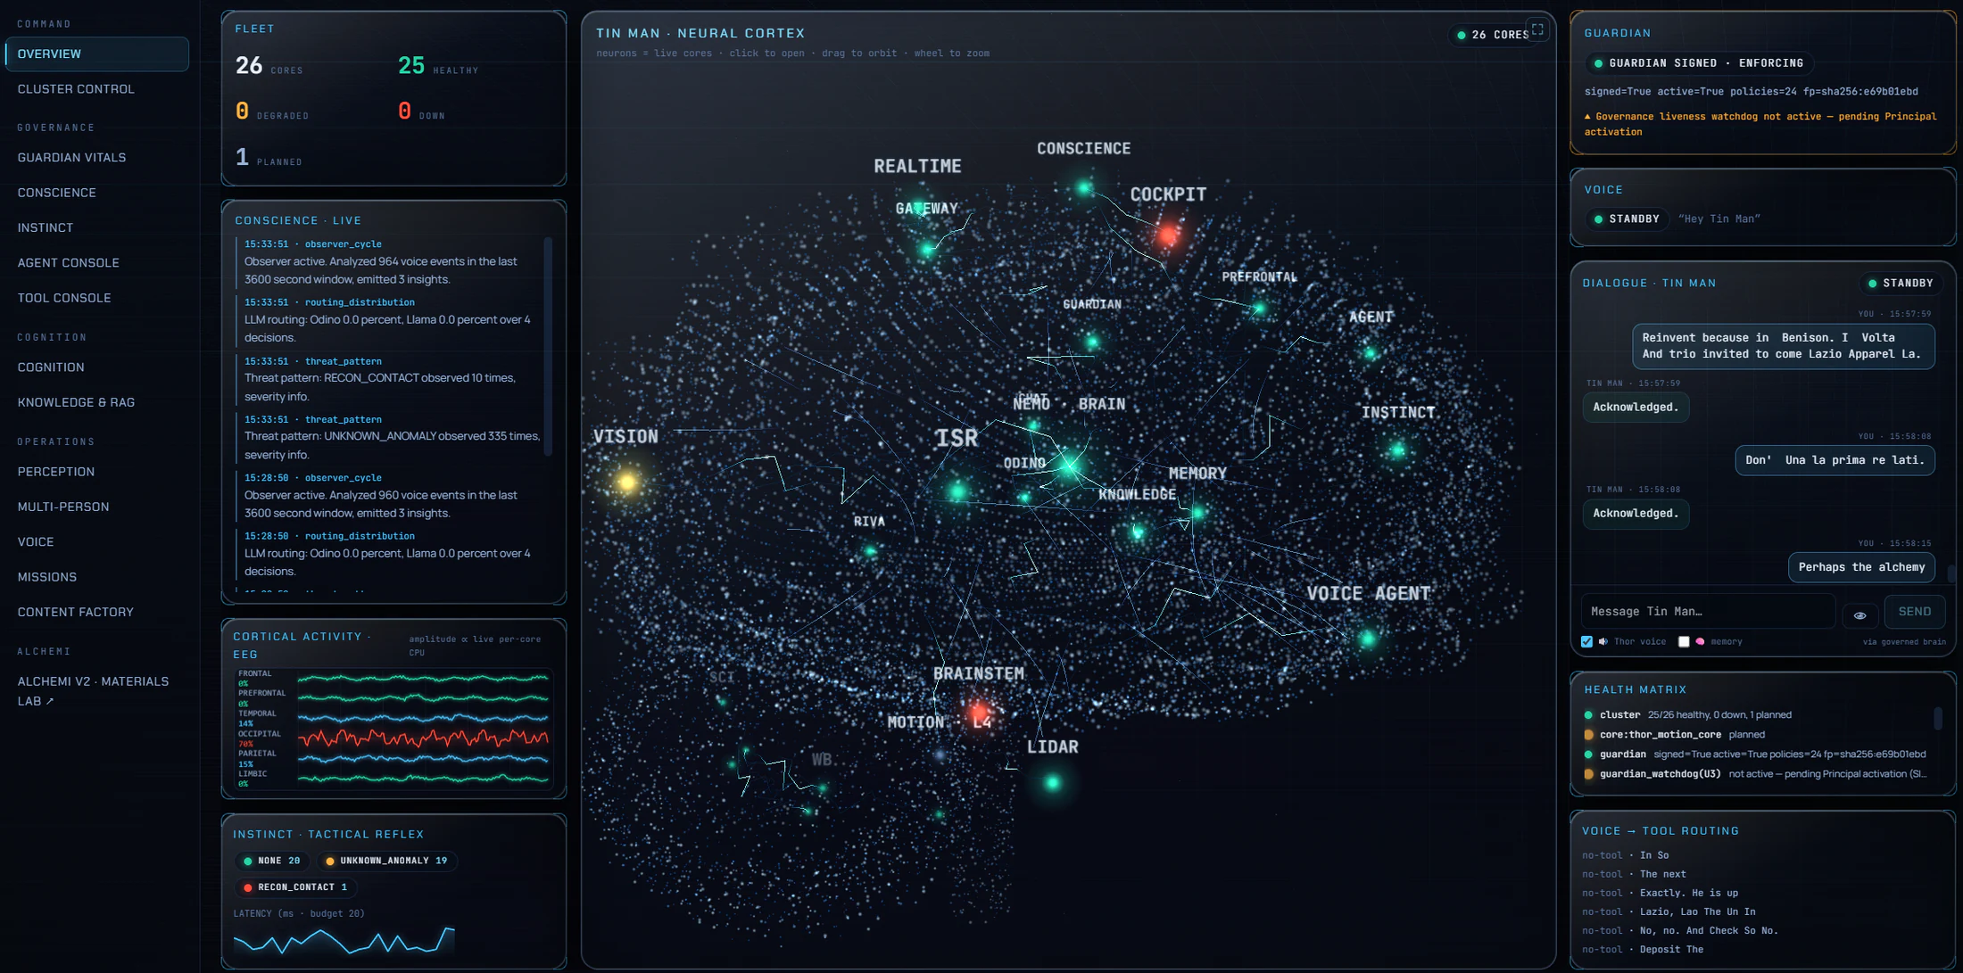Image resolution: width=1963 pixels, height=973 pixels.
Task: Uncheck the Thor voice checkbox
Action: click(1586, 641)
